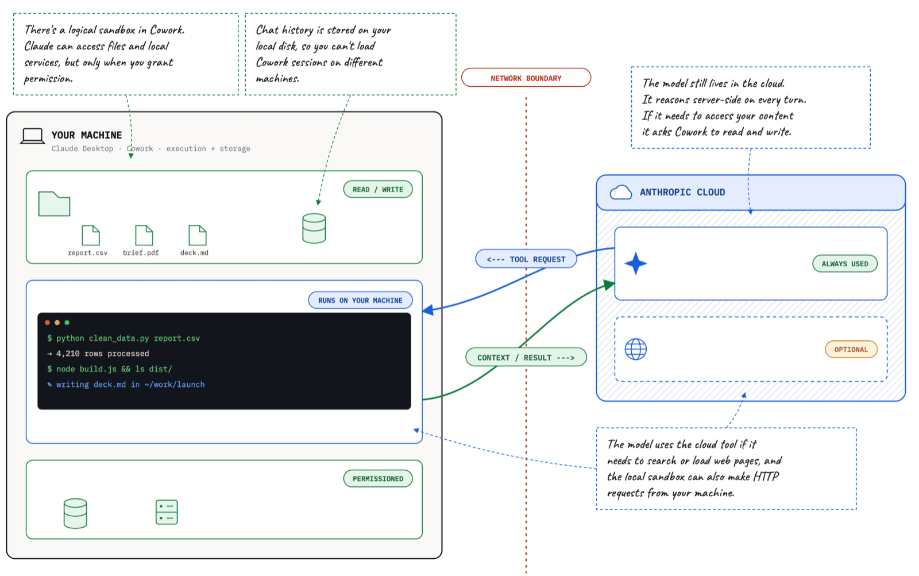Click the laptop icon beside YOUR MACHINE
919x576 pixels.
32,136
